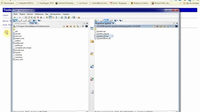Open left panel tab list dropdown arrow

84,23
